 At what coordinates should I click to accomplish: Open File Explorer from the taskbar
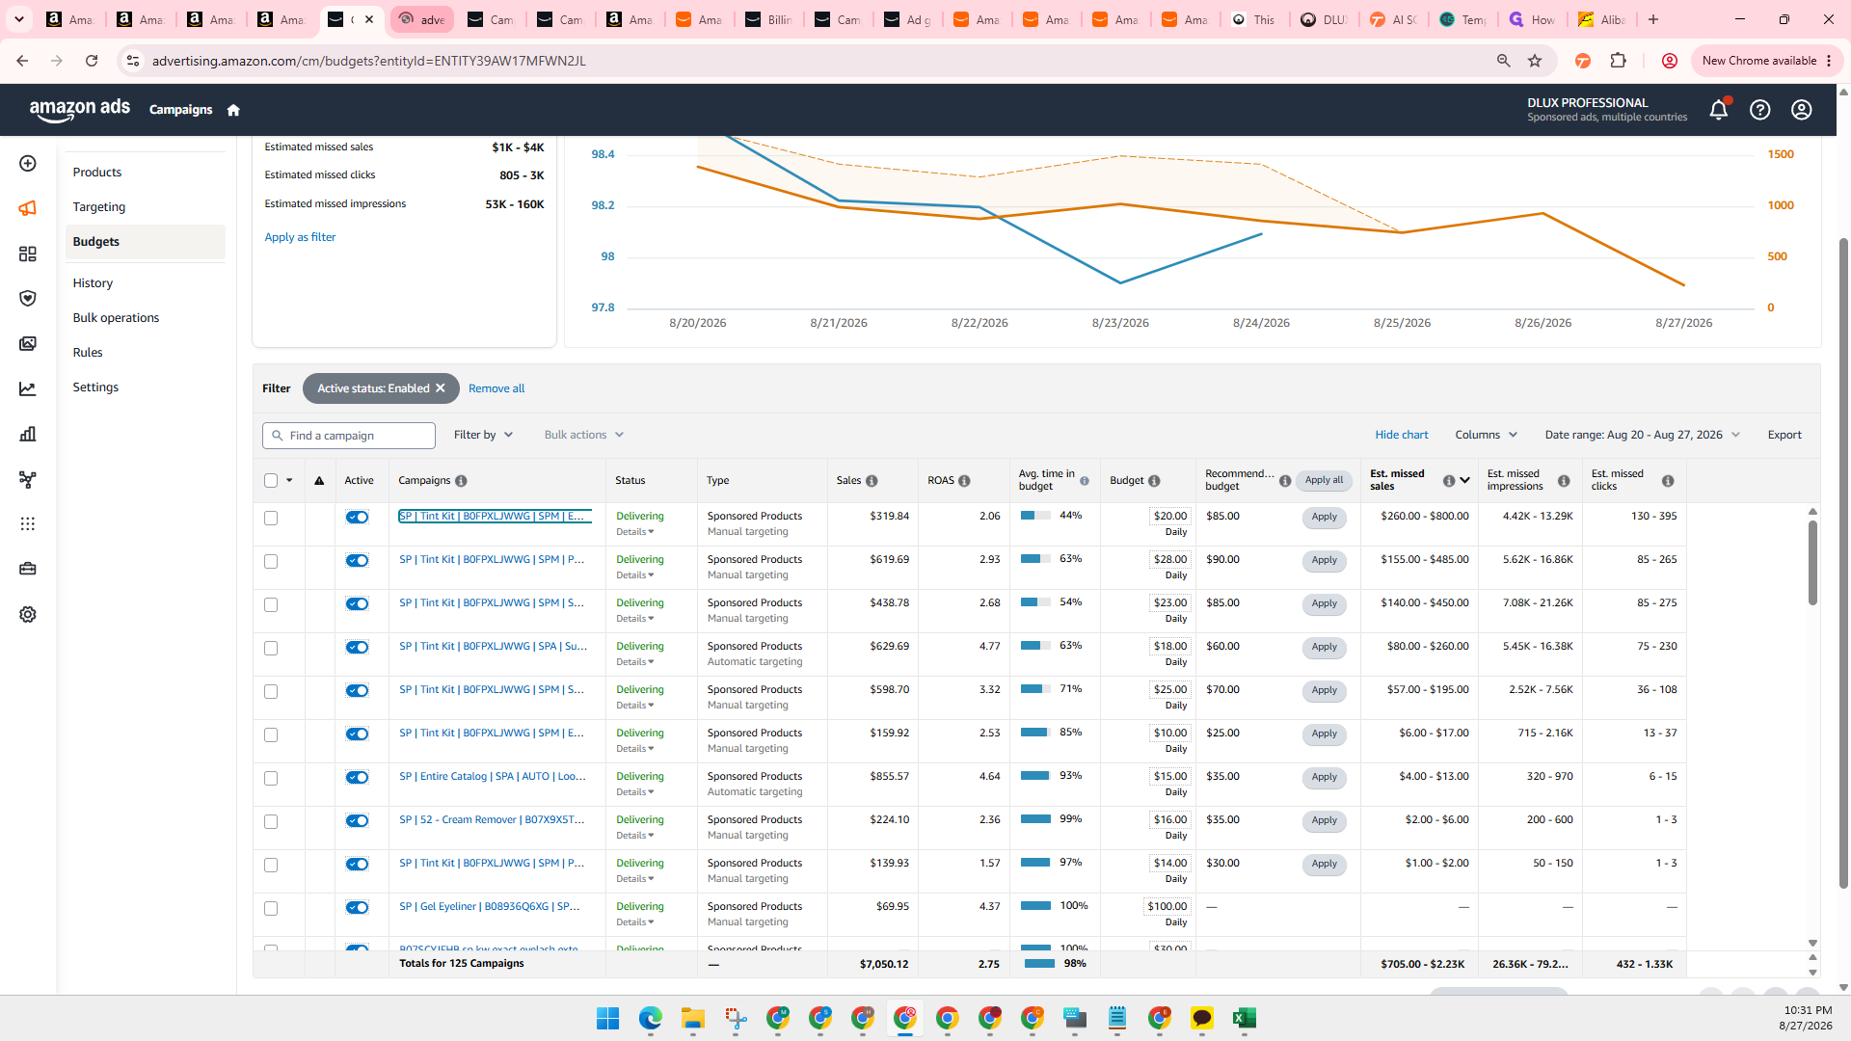[x=693, y=1018]
